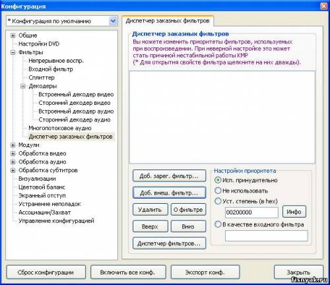Select 'Встроенный декодер видео' tree item
The height and width of the screenshot is (285, 330).
[76, 94]
